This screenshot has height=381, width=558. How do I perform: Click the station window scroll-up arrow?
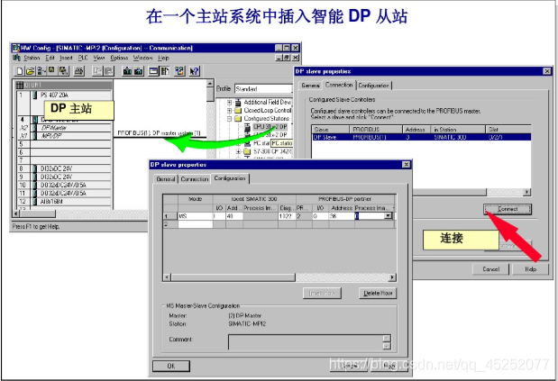click(x=210, y=84)
